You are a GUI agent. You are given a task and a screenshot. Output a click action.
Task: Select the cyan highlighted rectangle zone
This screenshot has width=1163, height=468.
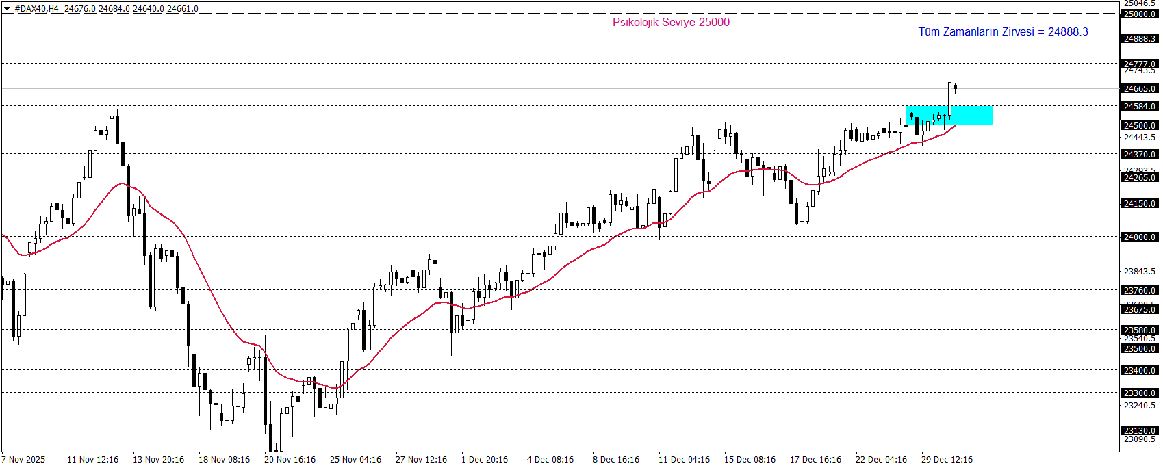pos(949,115)
